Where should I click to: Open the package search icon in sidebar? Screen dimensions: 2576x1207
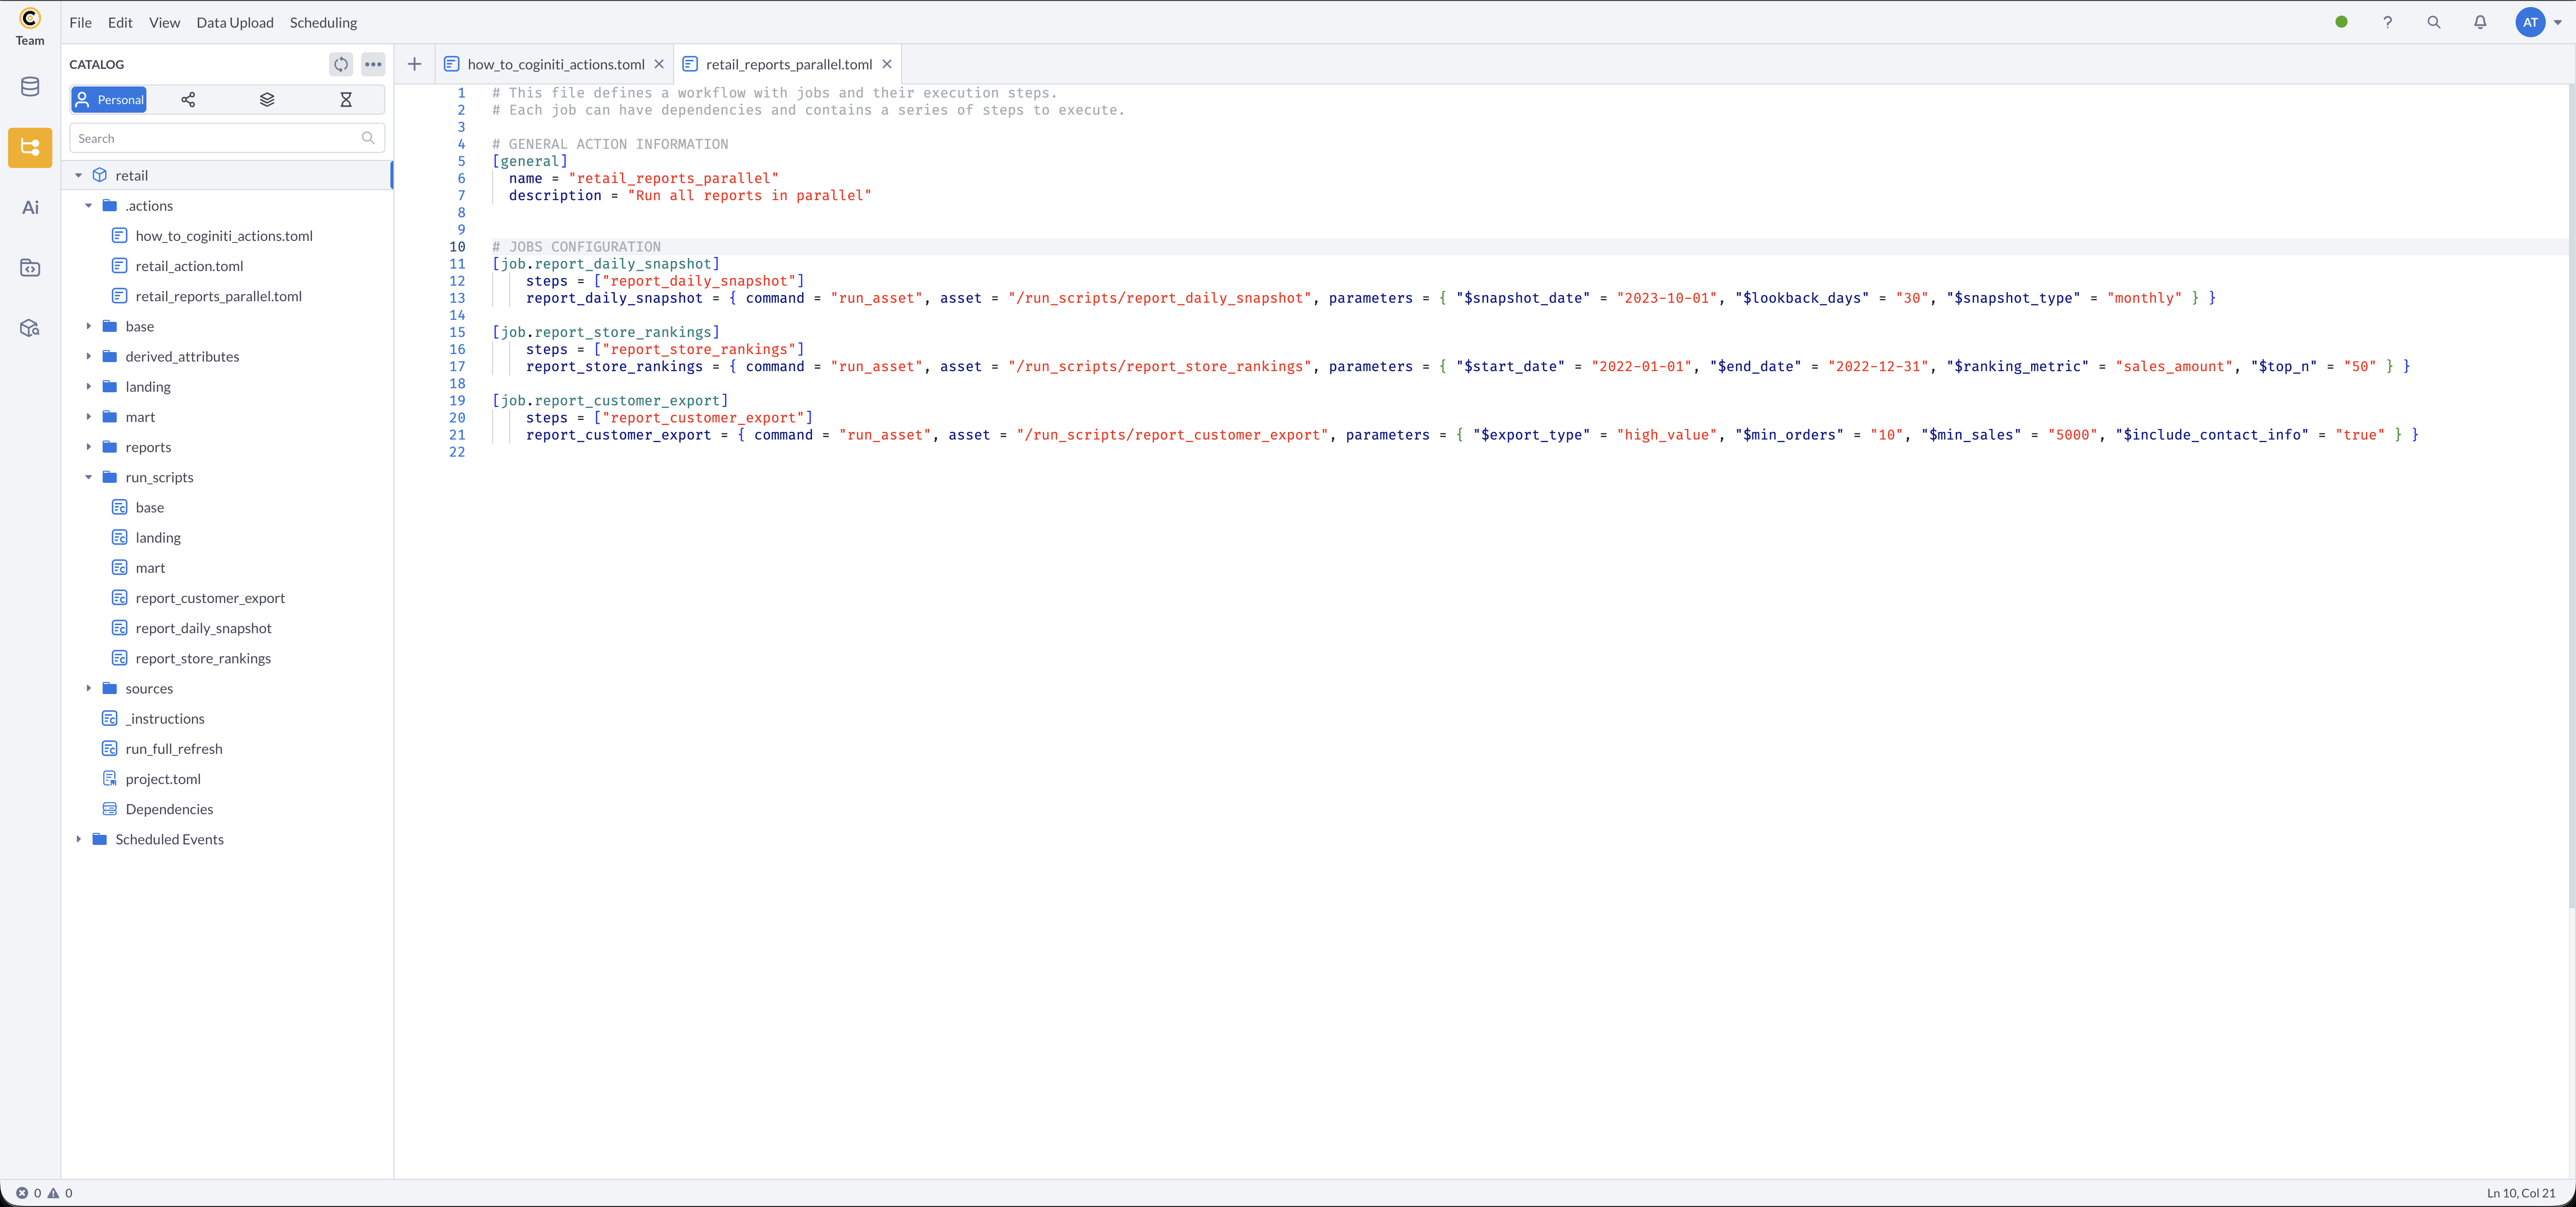[29, 327]
